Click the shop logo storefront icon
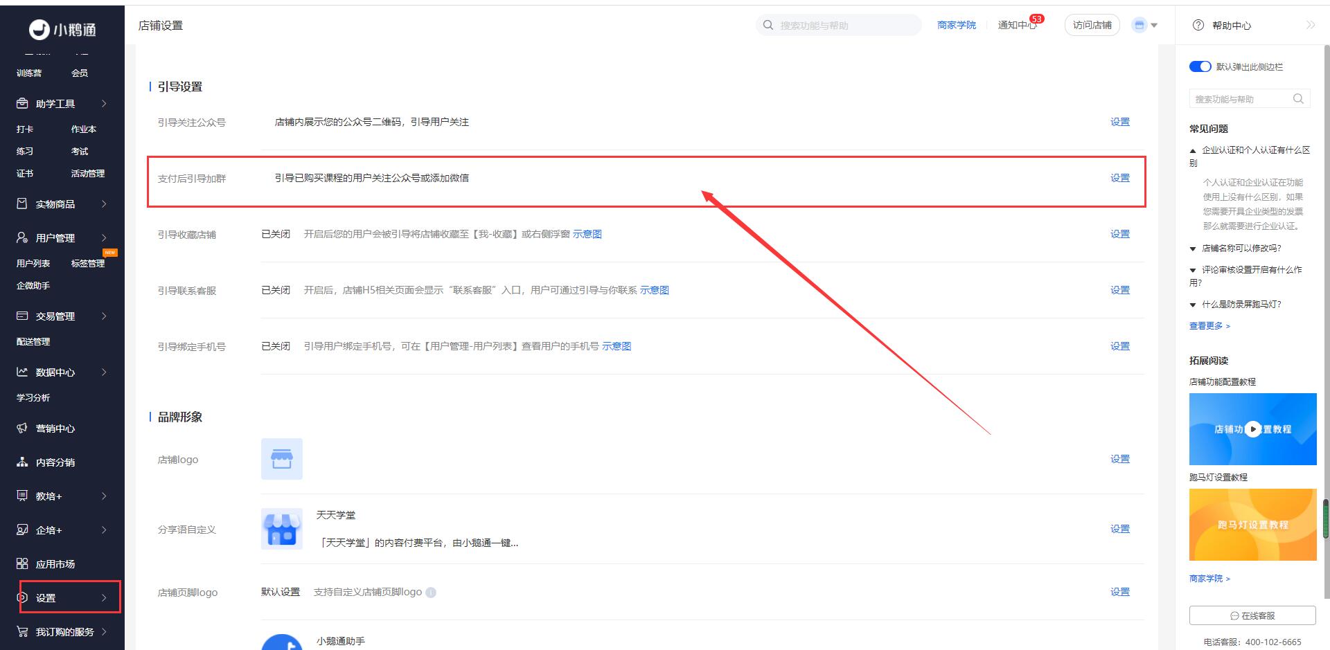The width and height of the screenshot is (1330, 650). coord(281,459)
